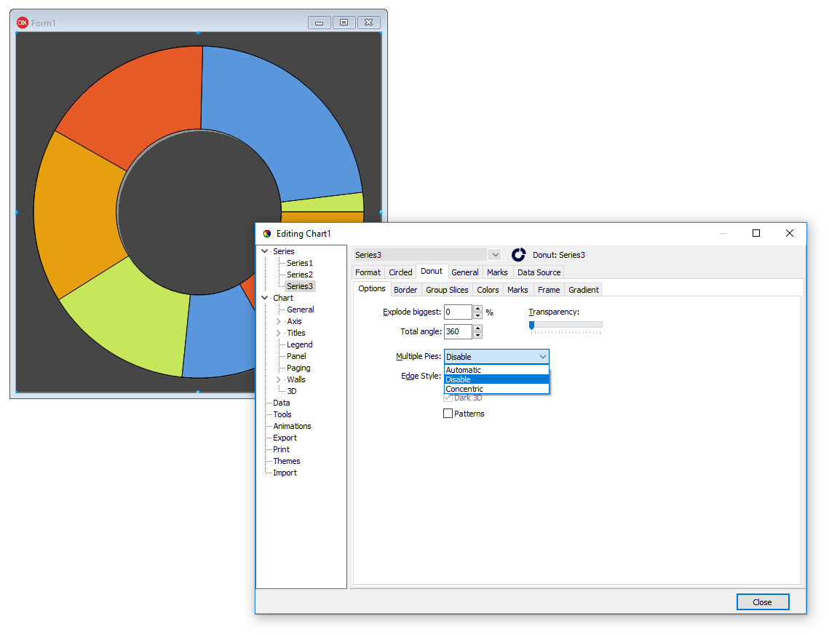Click the Transparency slider handle
The width and height of the screenshot is (829, 635).
click(531, 325)
